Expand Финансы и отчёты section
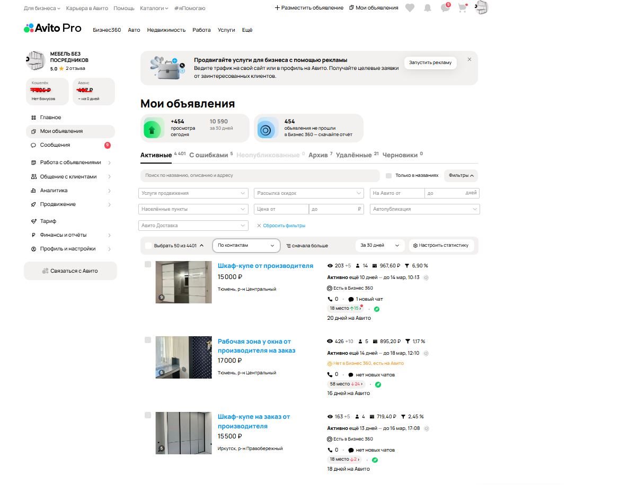The width and height of the screenshot is (629, 485). pyautogui.click(x=69, y=235)
